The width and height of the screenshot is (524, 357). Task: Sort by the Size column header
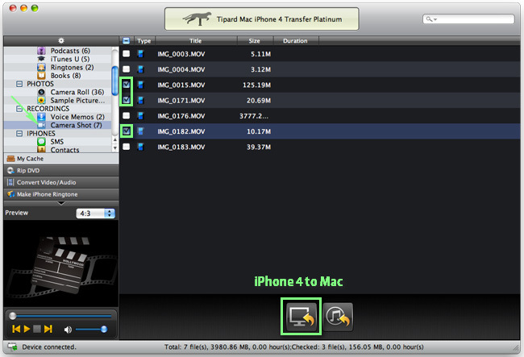tap(255, 41)
